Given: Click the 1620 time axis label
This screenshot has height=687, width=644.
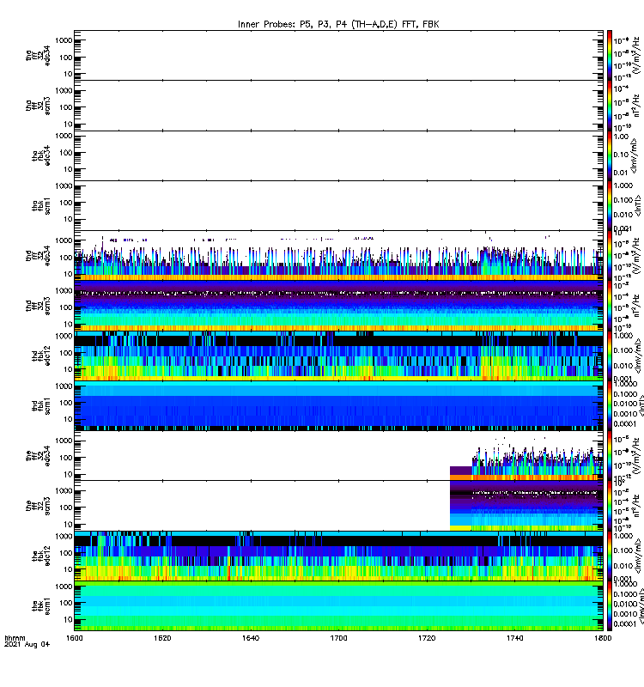Looking at the screenshot, I should pos(162,638).
